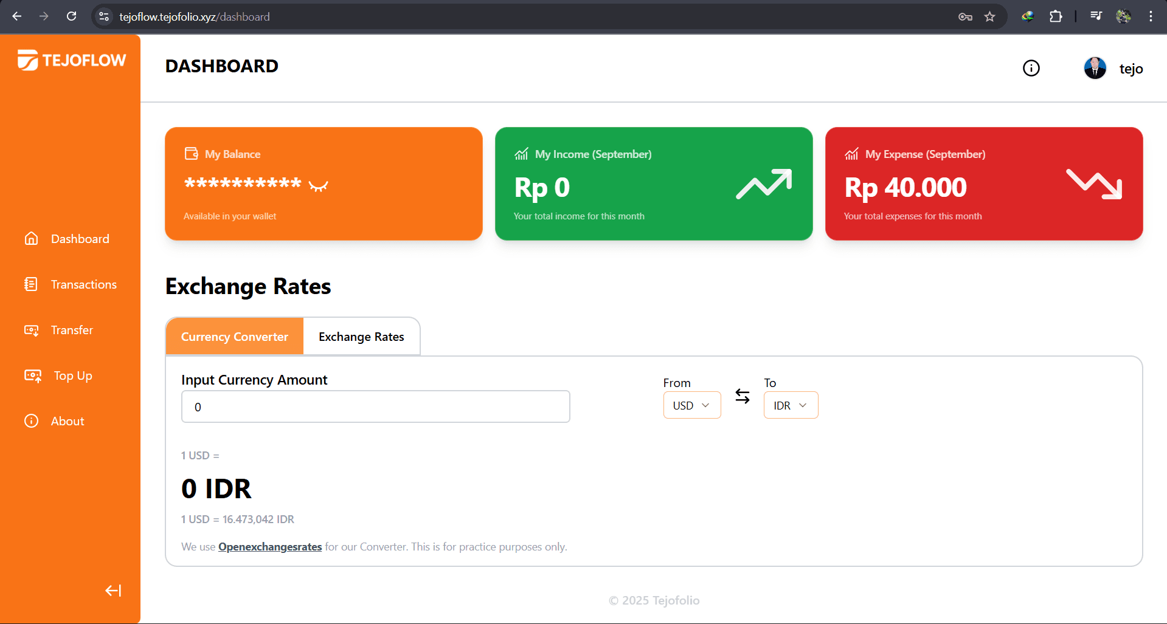
Task: Select the Currency Converter tab
Action: (x=234, y=337)
